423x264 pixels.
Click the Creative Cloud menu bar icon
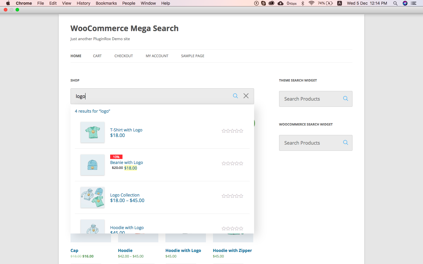271,3
